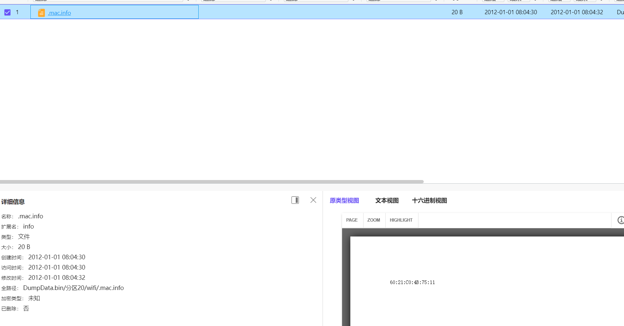Open the .mac.info file link

[x=59, y=13]
